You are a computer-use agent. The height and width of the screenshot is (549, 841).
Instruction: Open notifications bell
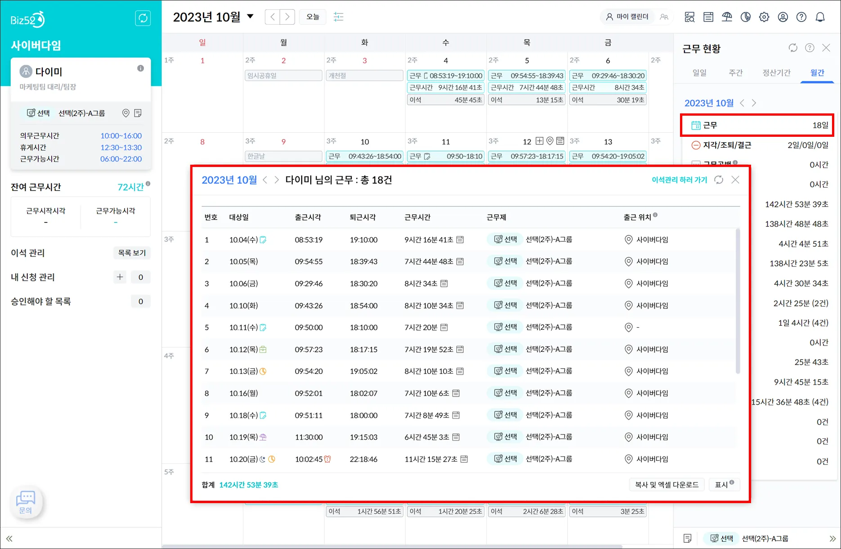[x=820, y=17]
